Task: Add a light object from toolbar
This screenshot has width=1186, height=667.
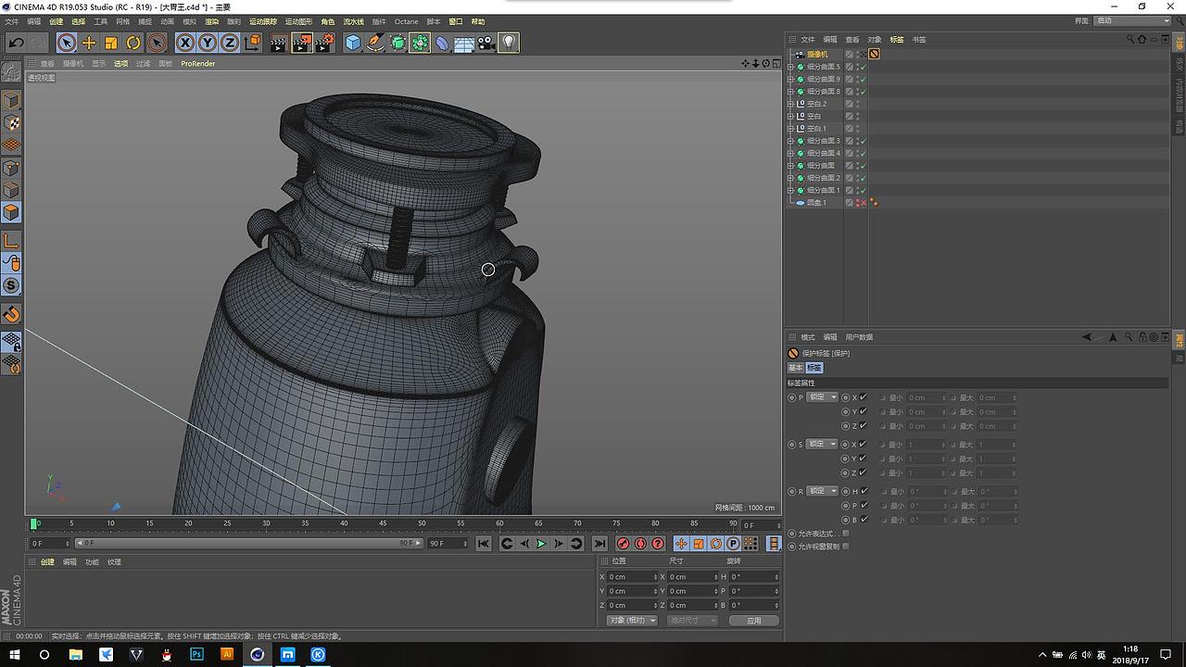Action: (508, 43)
